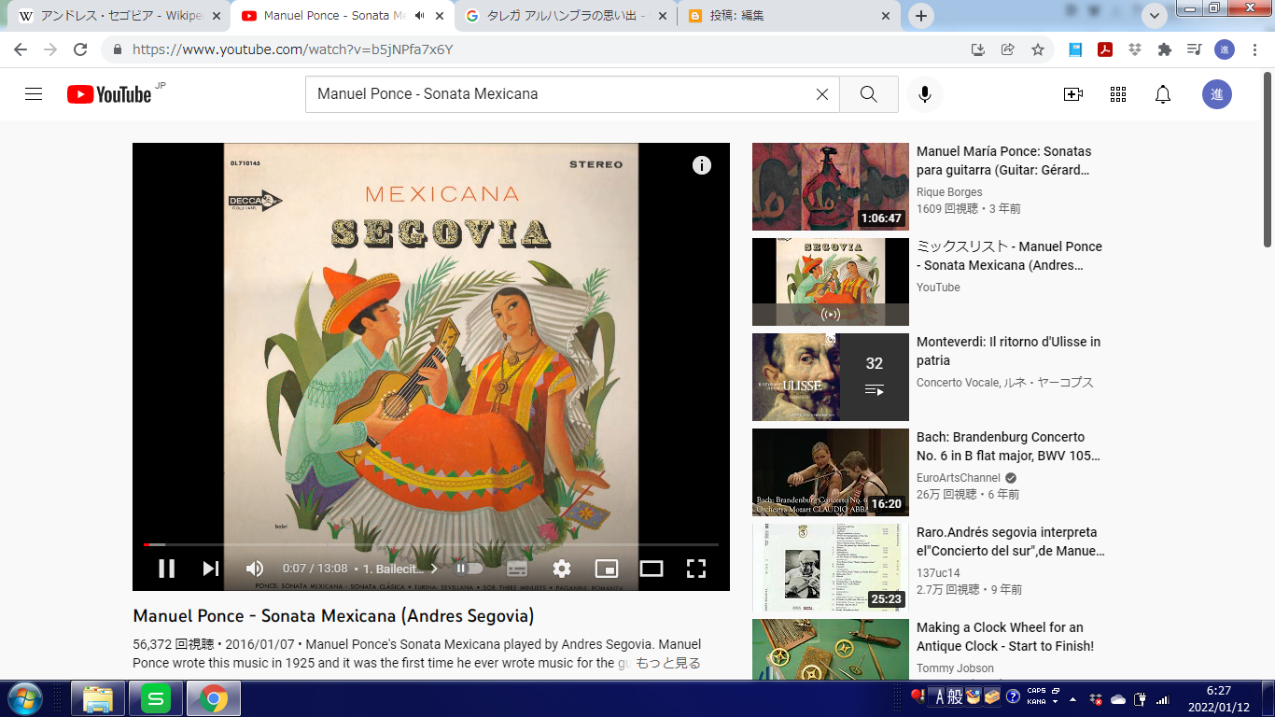
Task: Open the Dropbox extension icon
Action: tap(1135, 49)
